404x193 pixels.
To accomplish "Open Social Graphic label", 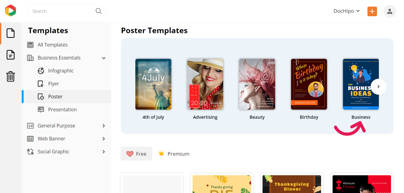I will tap(53, 152).
